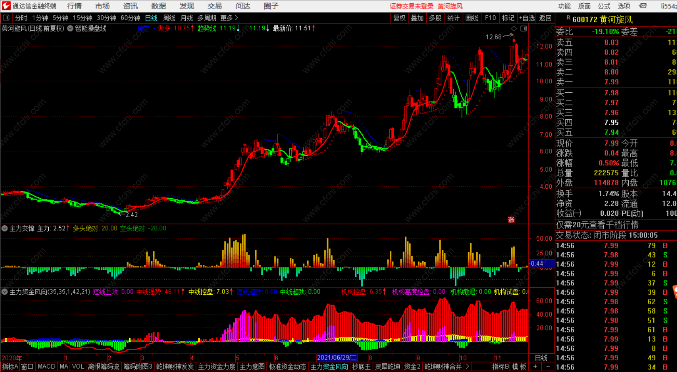Click the F10 button
677x372 pixels.
click(490, 18)
